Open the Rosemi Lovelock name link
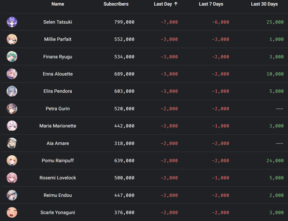This screenshot has width=288, height=221. click(x=58, y=178)
